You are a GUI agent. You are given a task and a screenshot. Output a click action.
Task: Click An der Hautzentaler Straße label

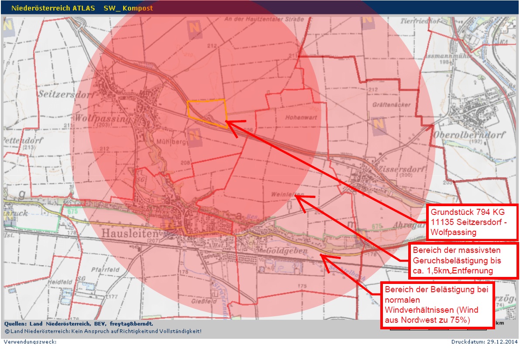pos(264,19)
